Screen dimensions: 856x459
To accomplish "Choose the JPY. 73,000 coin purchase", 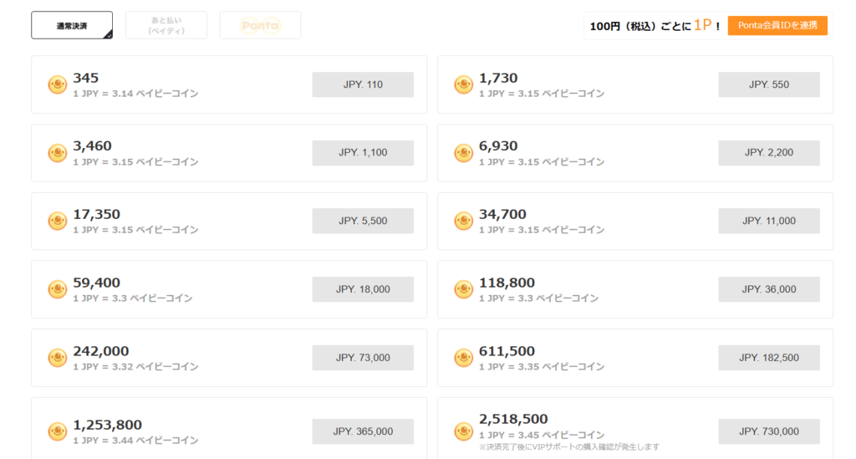I will [x=363, y=358].
